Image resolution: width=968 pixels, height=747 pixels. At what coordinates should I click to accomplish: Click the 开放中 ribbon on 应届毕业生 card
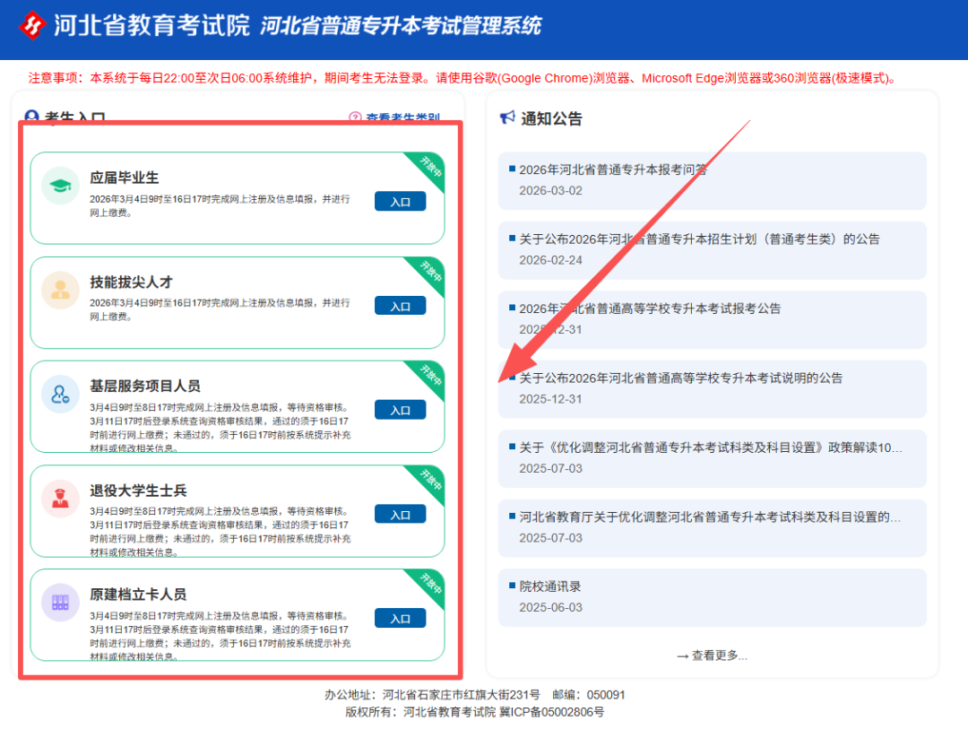click(429, 167)
